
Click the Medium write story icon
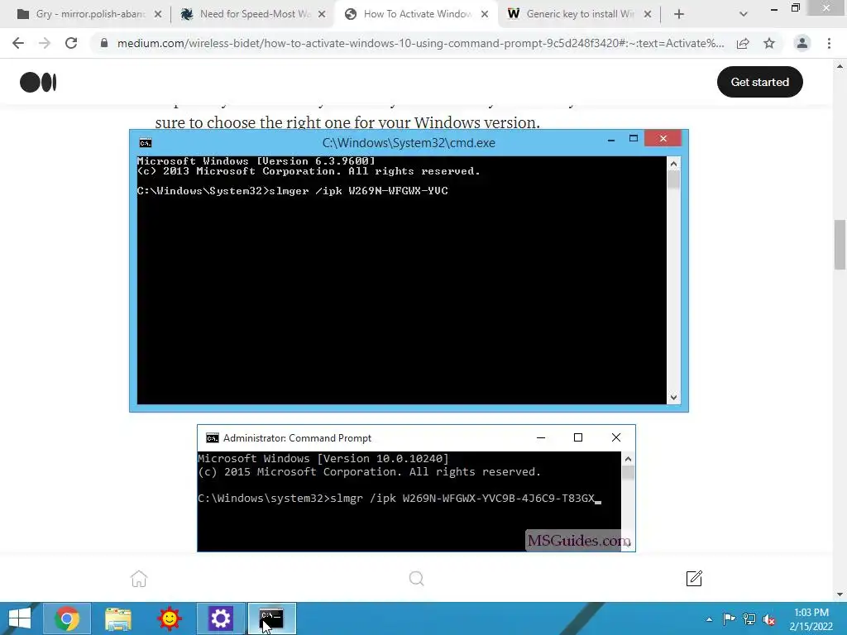coord(694,578)
